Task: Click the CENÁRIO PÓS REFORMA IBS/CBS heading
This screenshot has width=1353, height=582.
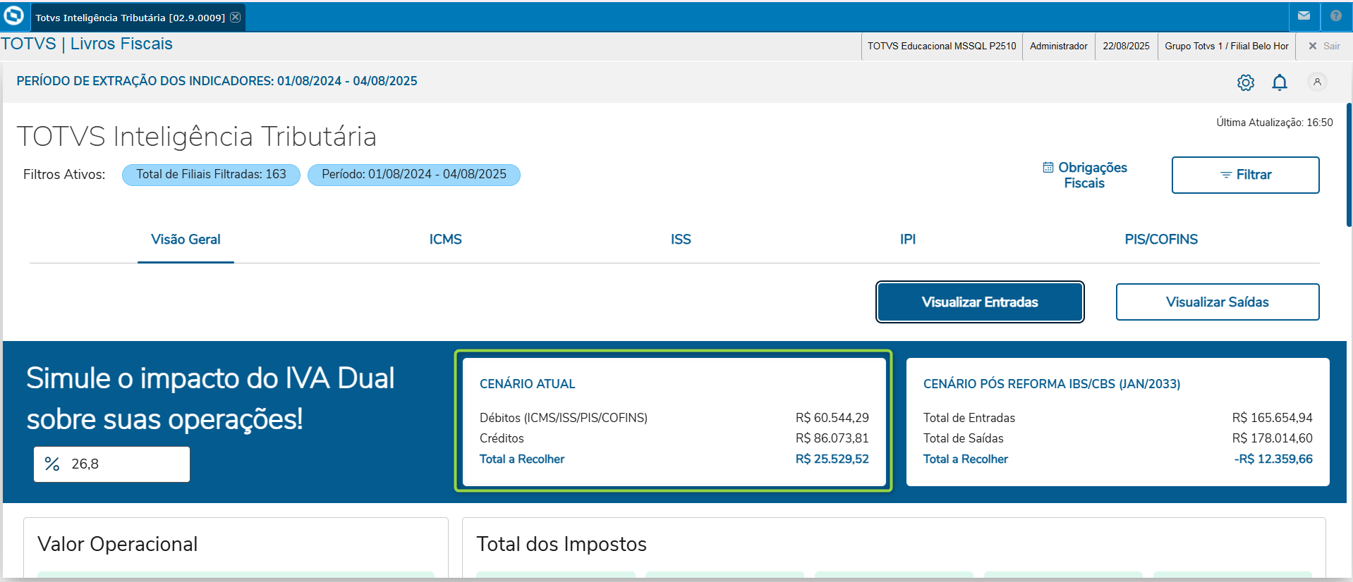Action: [x=1052, y=384]
